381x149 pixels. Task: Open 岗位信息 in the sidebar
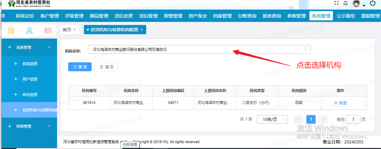tap(29, 94)
